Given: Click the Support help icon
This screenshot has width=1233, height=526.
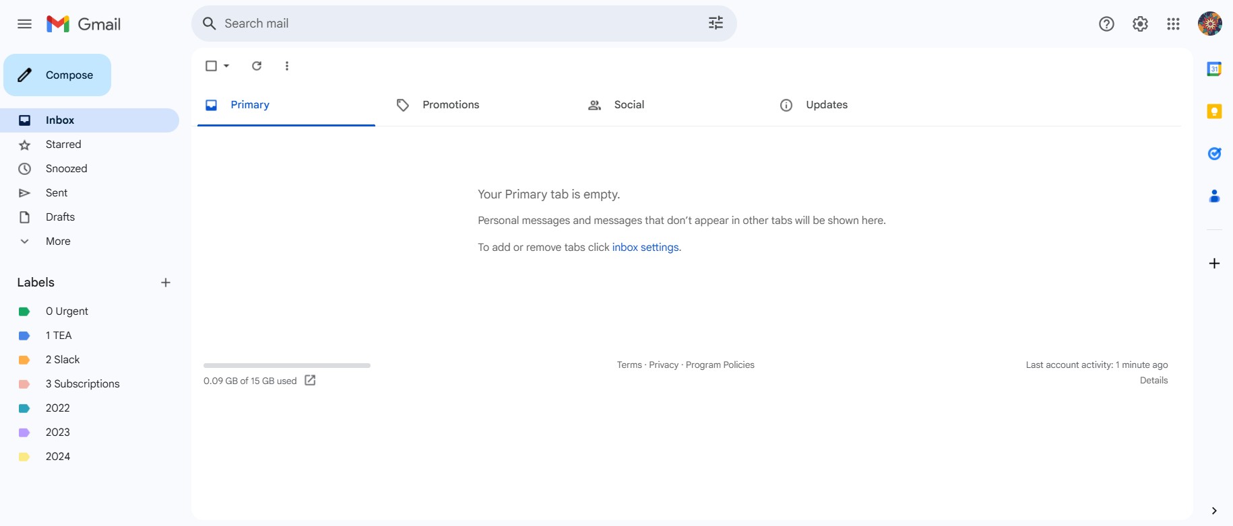Looking at the screenshot, I should click(1106, 24).
